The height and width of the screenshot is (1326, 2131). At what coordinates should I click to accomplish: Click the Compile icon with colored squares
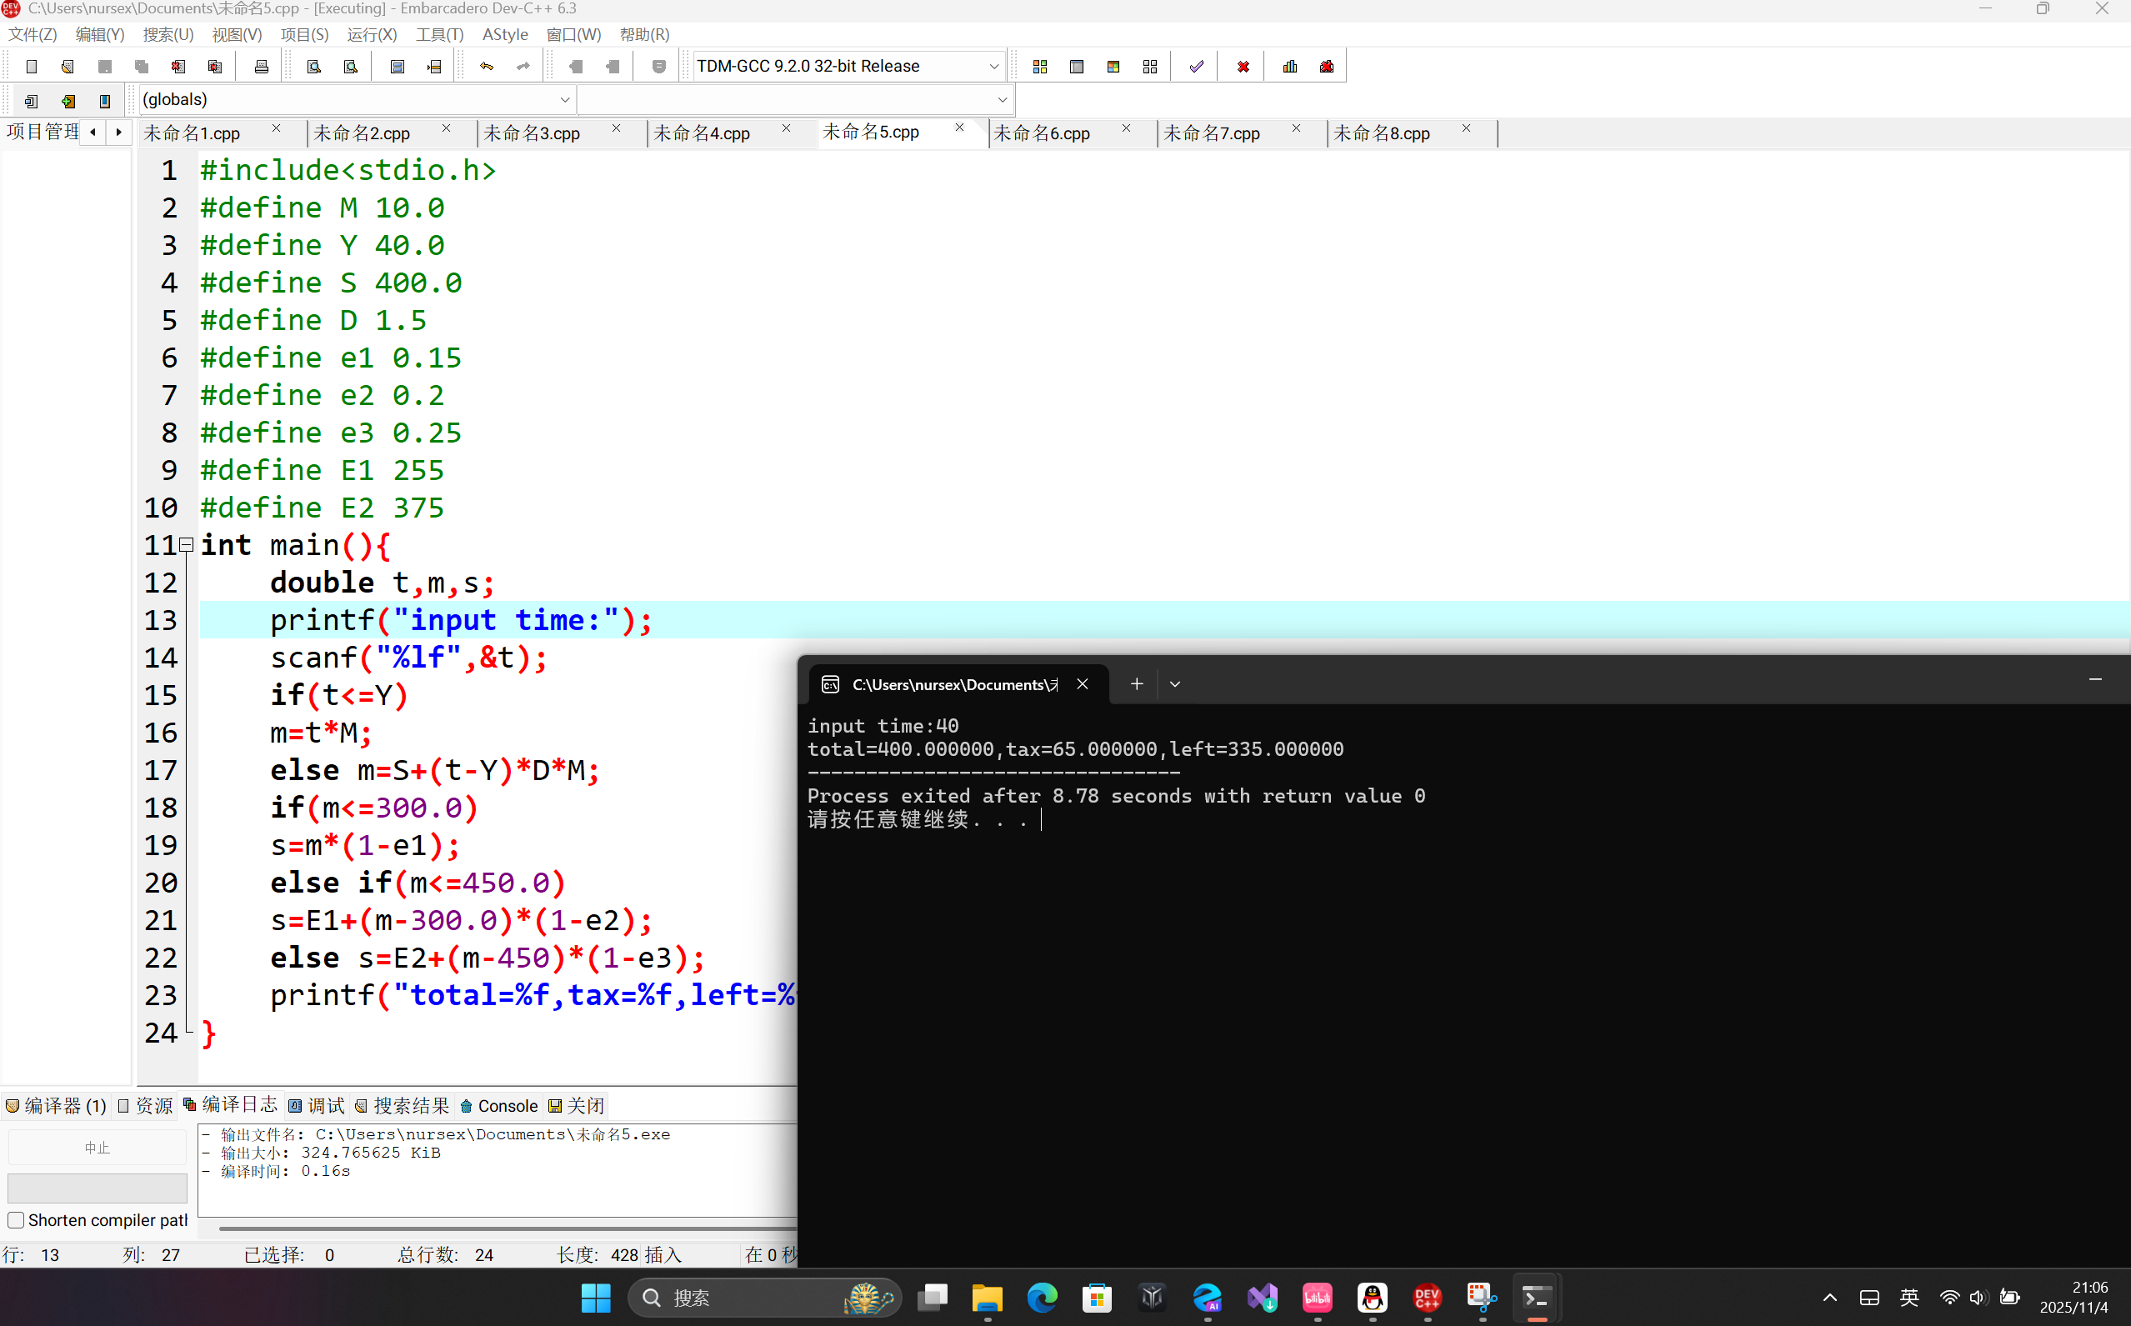point(1040,67)
